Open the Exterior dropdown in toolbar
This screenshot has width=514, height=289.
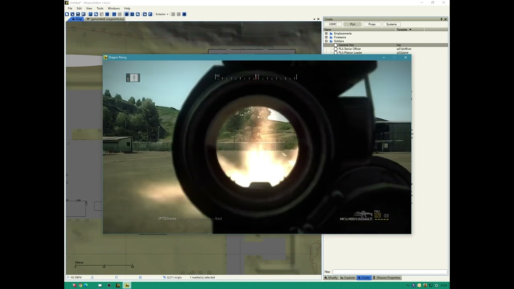pos(162,14)
